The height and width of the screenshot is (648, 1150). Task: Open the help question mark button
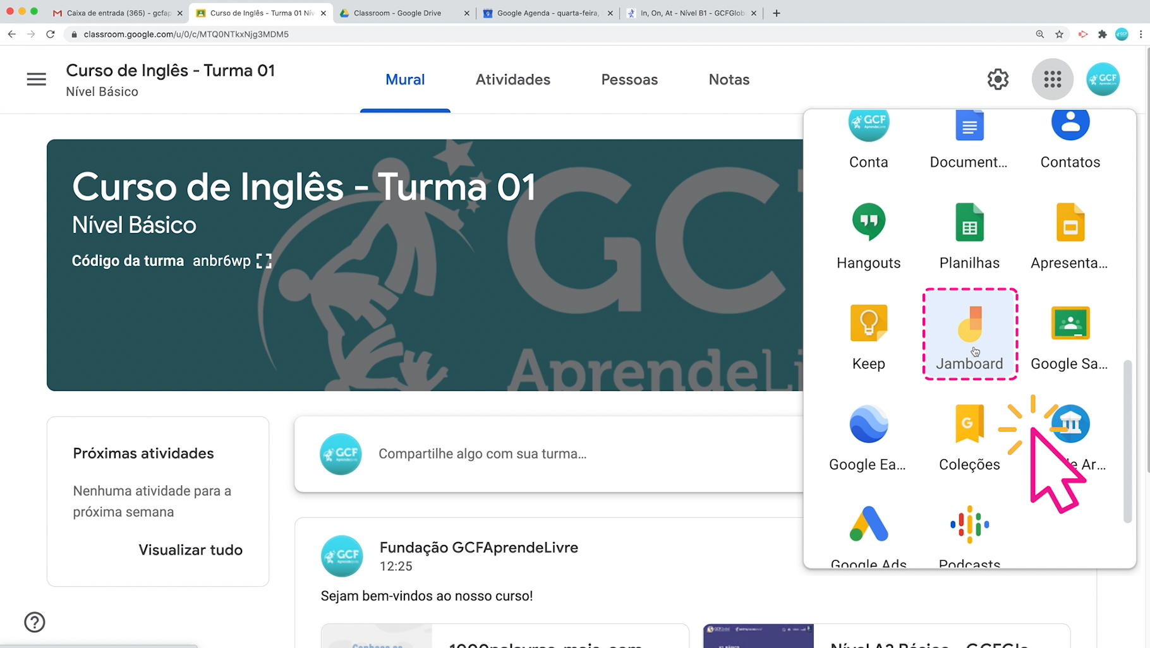point(34,622)
